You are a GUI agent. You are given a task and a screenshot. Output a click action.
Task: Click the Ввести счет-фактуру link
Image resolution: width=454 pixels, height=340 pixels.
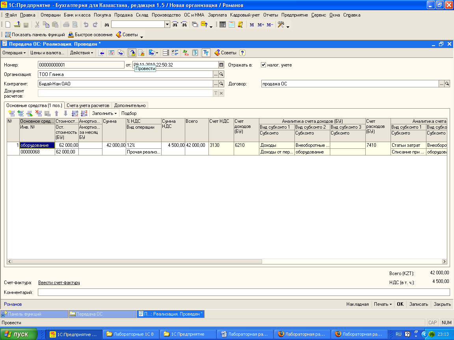click(59, 283)
